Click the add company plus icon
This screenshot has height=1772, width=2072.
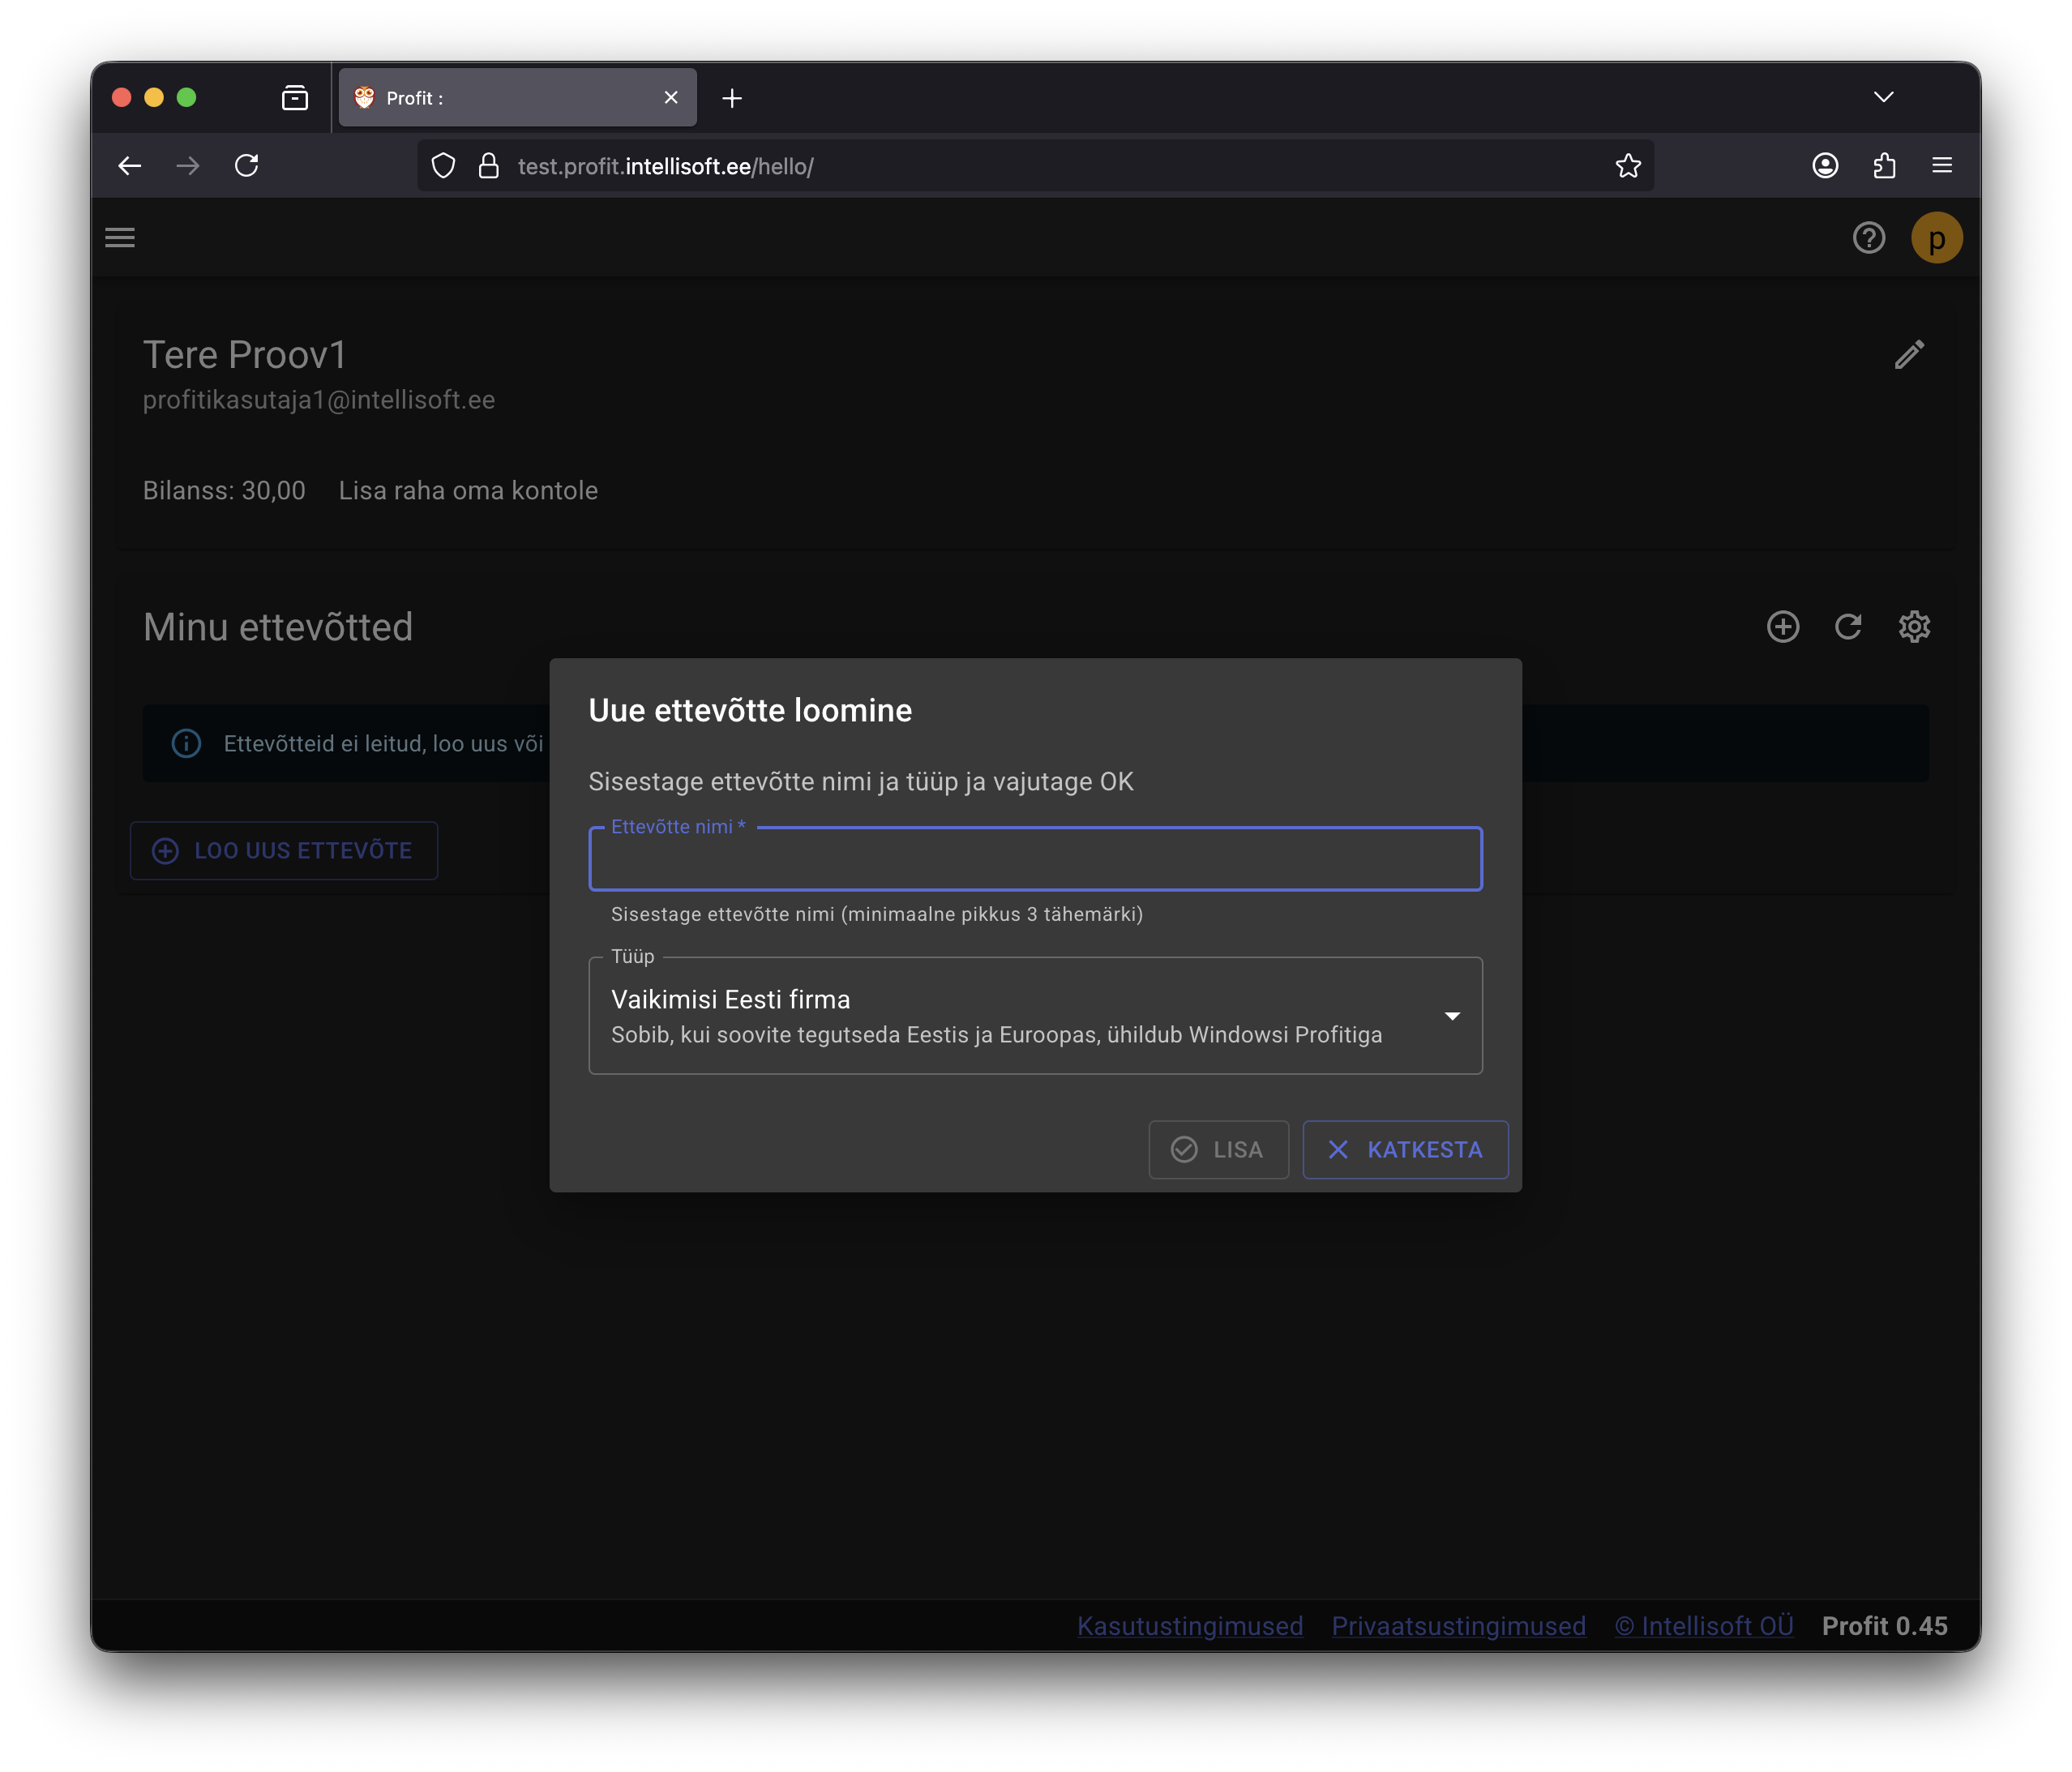point(1782,627)
